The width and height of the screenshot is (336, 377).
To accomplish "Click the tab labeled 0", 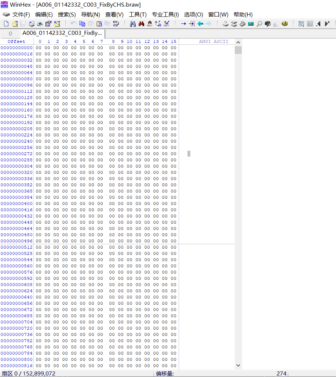I will pyautogui.click(x=10, y=34).
